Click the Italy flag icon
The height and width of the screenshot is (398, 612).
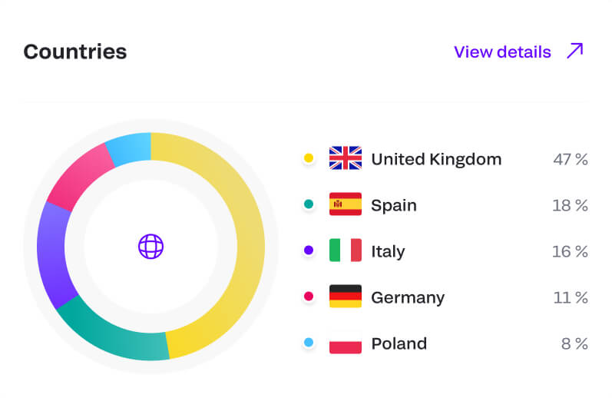[x=345, y=250]
